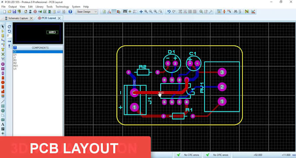Select the Track mode tool
The height and width of the screenshot is (158, 296).
3,40
